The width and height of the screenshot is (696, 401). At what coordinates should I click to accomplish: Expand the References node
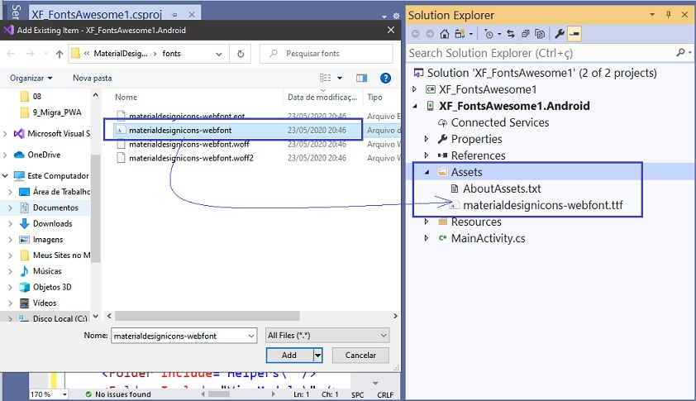427,155
